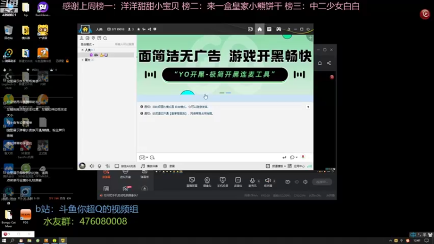Open the gear settings in streaming tool

pyautogui.click(x=305, y=182)
